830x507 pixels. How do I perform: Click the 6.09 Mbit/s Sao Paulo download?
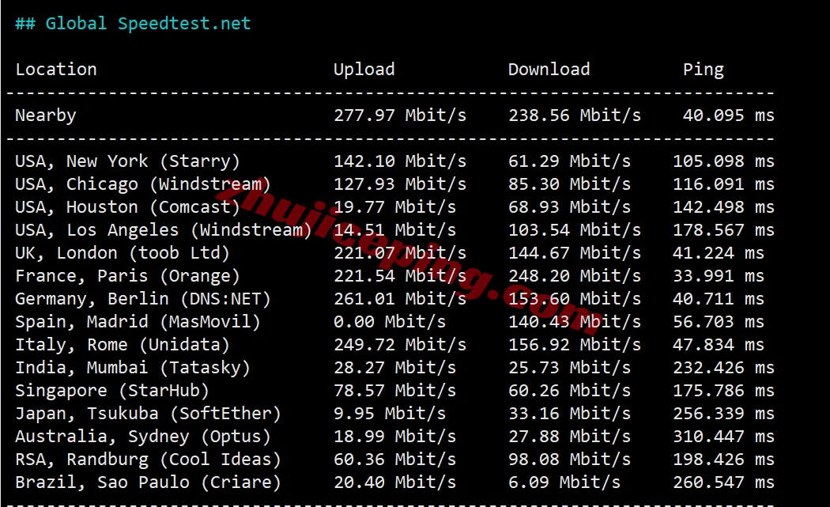(564, 482)
